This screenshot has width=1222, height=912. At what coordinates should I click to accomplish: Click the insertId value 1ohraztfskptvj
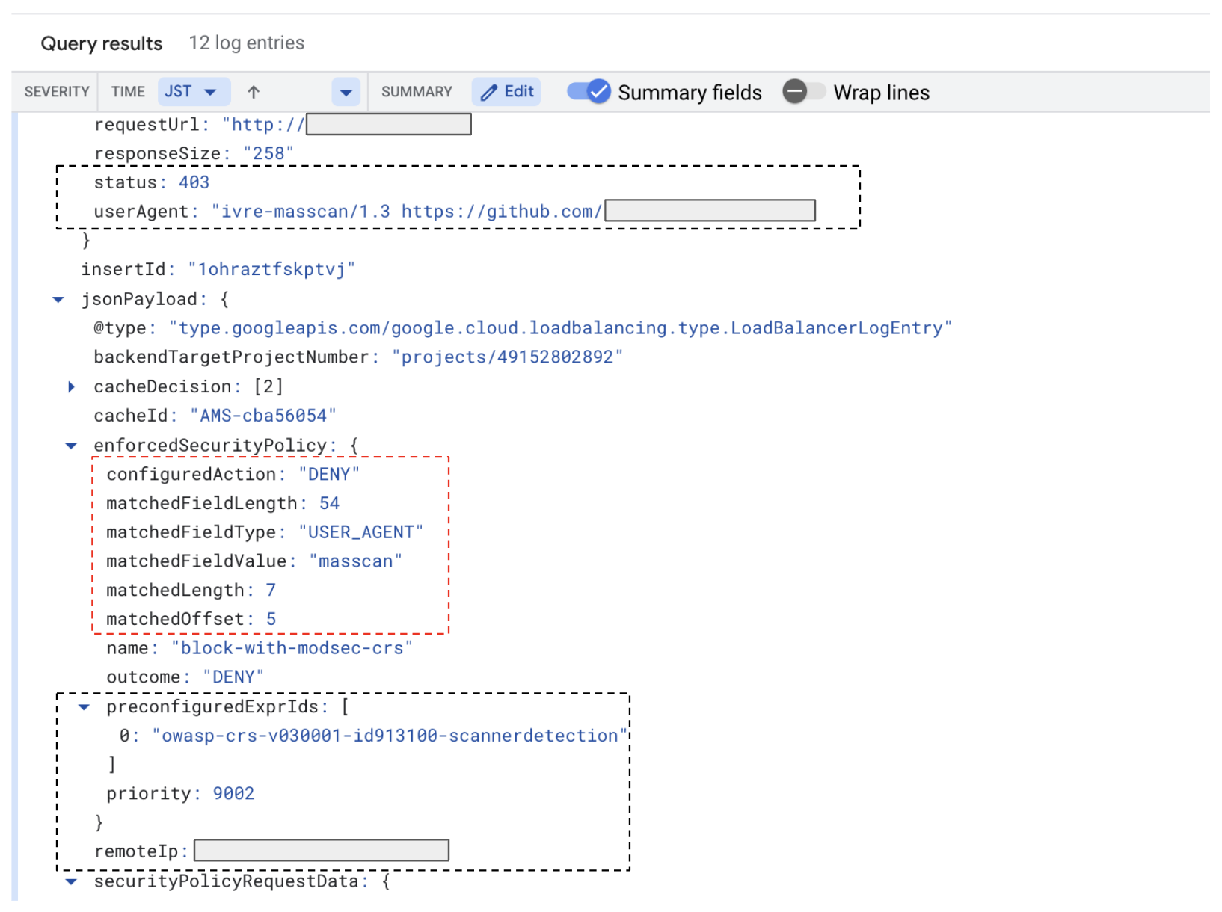271,270
